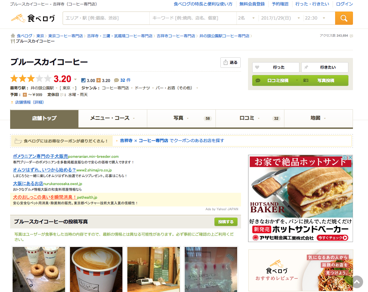The image size is (368, 292).
Task: Open 予約確認 link
Action: 280,4
